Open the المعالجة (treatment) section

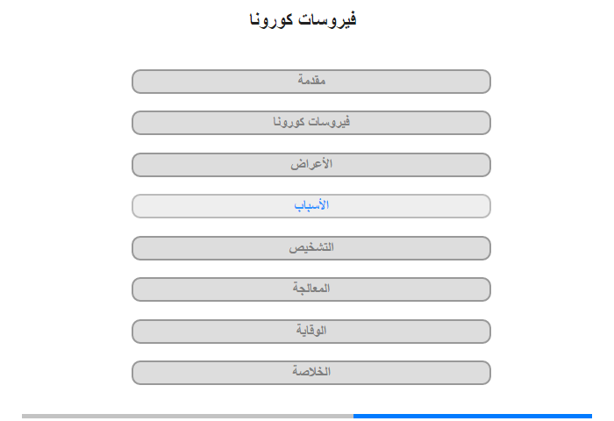coord(311,289)
